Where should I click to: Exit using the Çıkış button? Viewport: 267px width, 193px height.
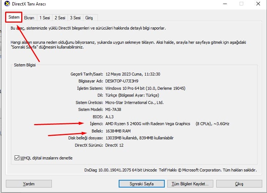(x=239, y=184)
